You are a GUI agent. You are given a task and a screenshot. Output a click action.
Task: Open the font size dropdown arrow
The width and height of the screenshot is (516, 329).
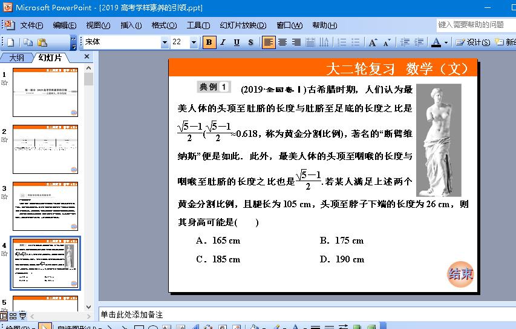click(x=194, y=42)
